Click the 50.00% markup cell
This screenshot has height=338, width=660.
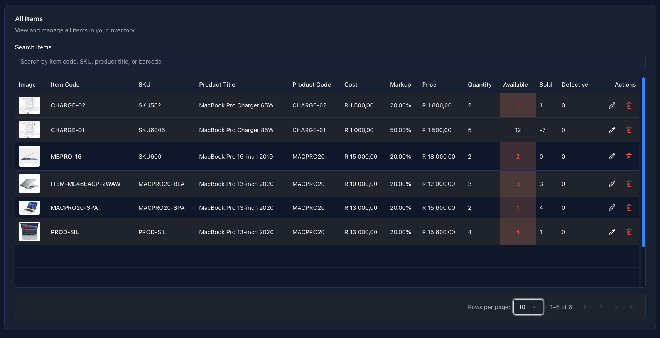pos(400,130)
